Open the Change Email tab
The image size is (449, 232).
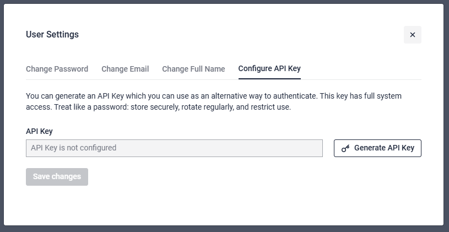[x=125, y=69]
